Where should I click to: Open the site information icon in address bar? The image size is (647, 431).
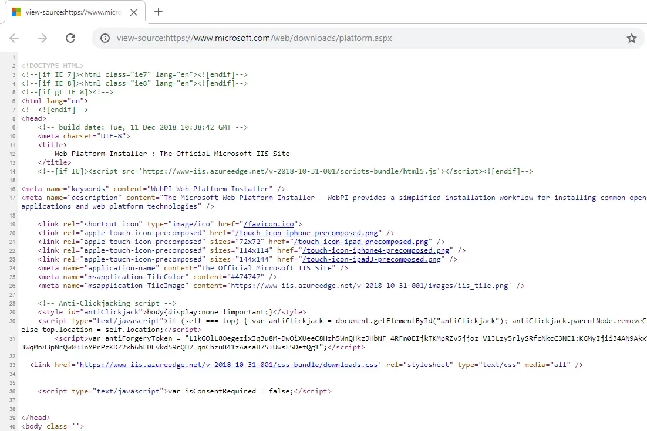[105, 38]
